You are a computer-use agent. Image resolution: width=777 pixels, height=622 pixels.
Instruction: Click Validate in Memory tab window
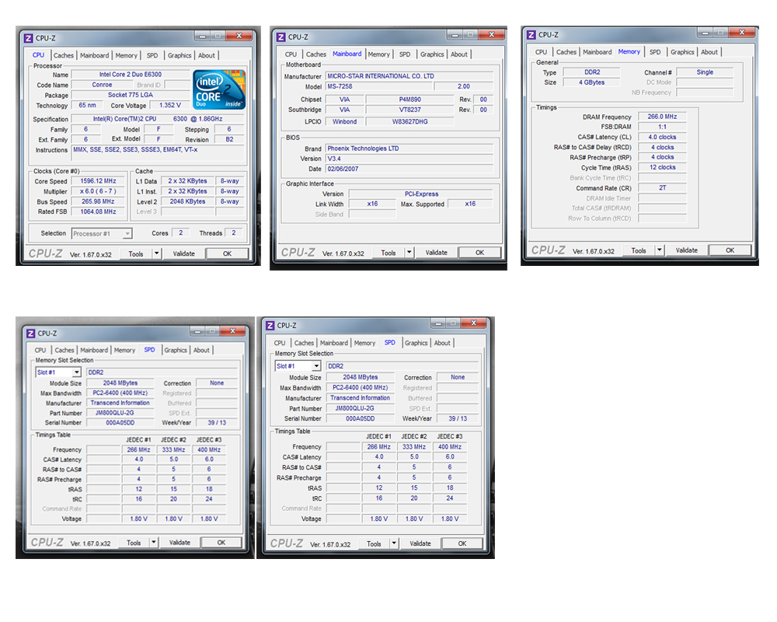coord(687,250)
